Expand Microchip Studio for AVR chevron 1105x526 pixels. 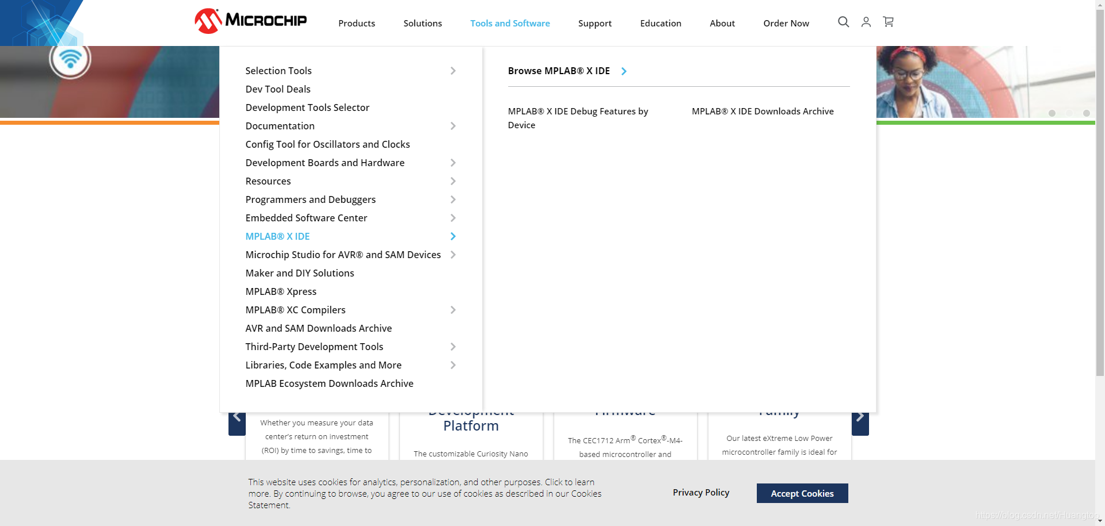[x=453, y=255]
